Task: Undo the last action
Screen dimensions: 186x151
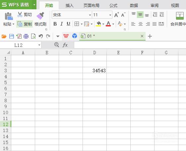Action: pyautogui.click(x=41, y=36)
